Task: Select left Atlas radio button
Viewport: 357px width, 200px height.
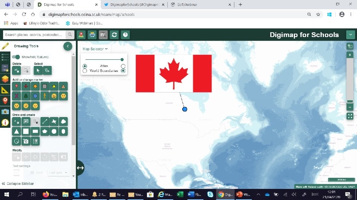Action: coord(85,66)
